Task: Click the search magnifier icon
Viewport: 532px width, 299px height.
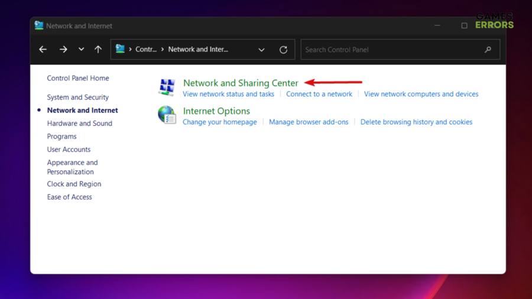Action: [488, 50]
